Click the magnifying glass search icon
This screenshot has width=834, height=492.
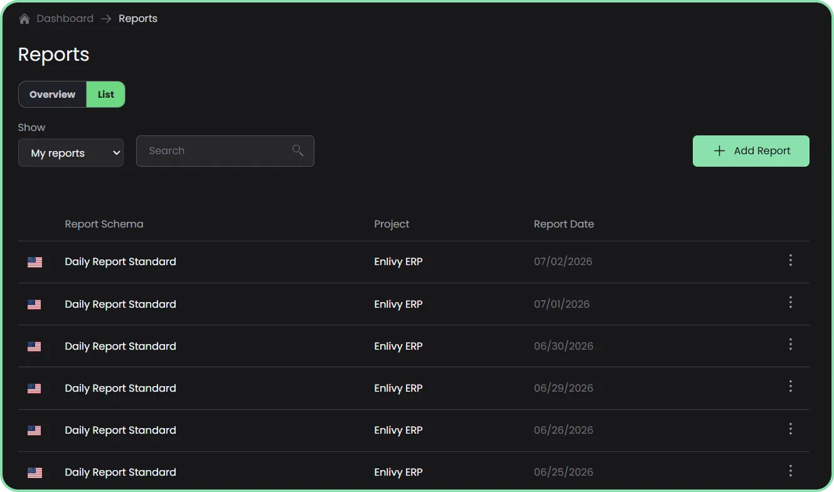click(x=297, y=150)
